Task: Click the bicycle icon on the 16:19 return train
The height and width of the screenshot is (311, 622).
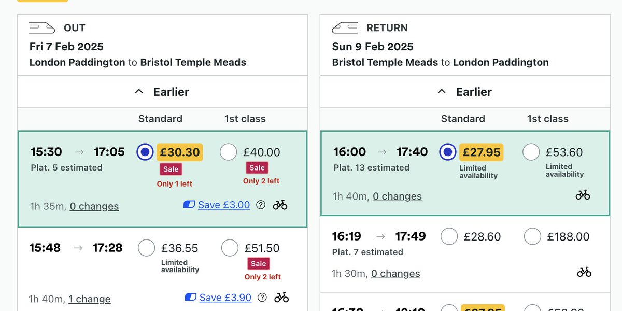Action: click(584, 272)
